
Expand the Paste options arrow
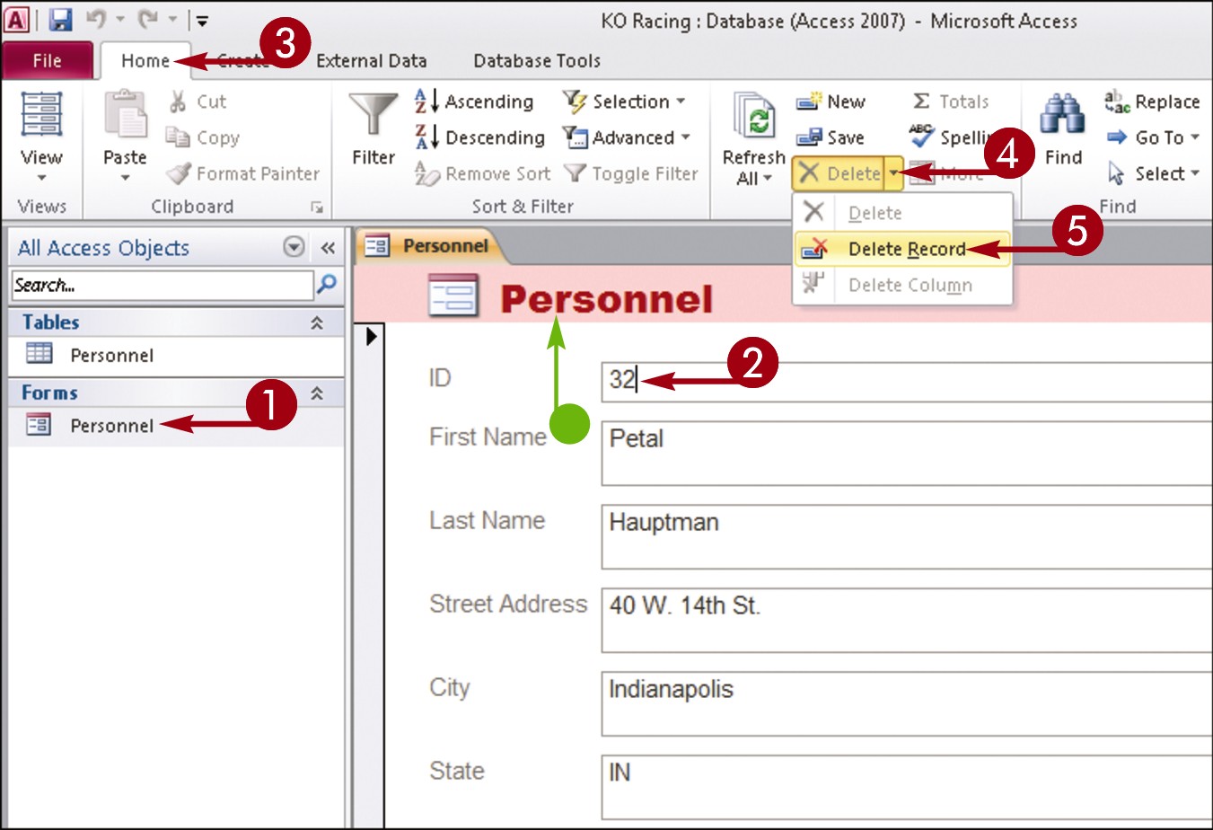tap(125, 178)
